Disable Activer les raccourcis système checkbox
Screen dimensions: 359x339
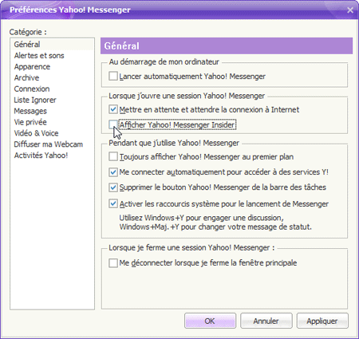click(x=113, y=204)
